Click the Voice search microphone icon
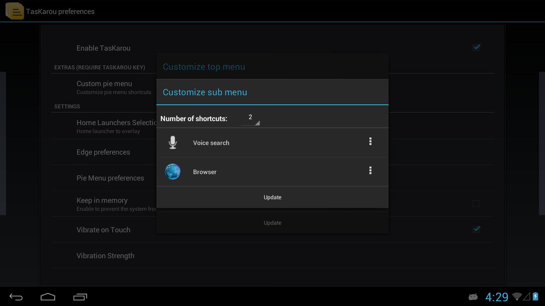545x306 pixels. (x=173, y=143)
